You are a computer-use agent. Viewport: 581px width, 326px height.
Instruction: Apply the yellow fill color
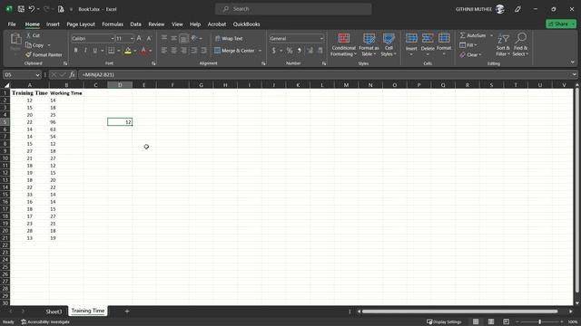click(x=128, y=51)
